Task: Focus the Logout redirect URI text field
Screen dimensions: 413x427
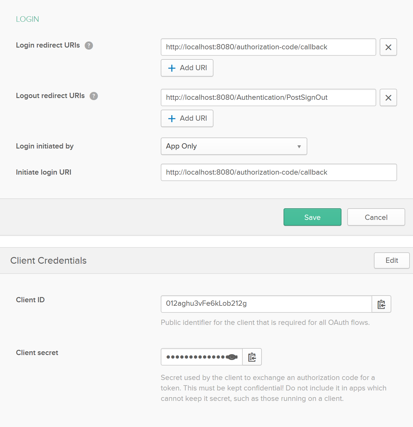Action: (268, 97)
